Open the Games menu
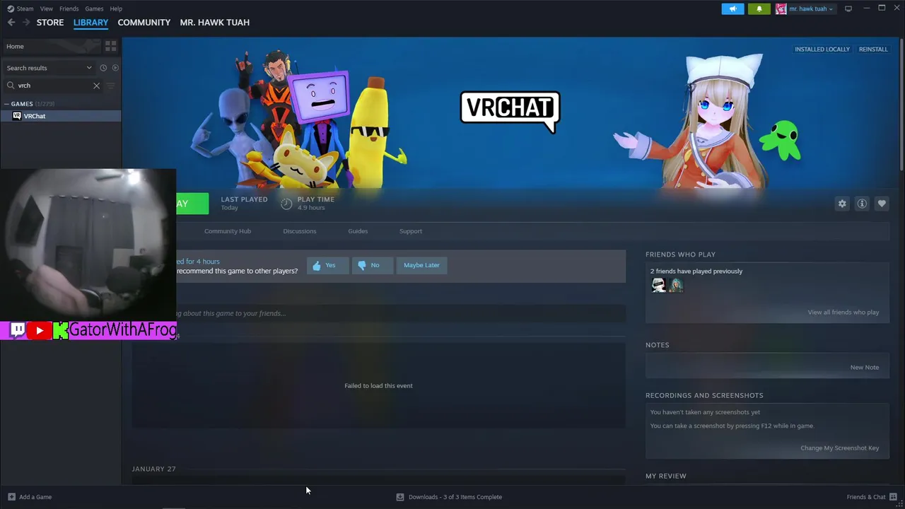Screen dimensions: 905x509 pos(94,8)
